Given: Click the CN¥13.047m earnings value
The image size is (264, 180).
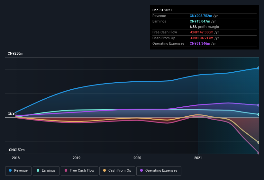Looking at the screenshot, I should coord(200,21).
